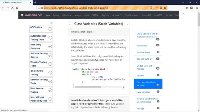200x112 pixels.
Task: Open Object, Class and Package topic
Action: (x=144, y=67)
